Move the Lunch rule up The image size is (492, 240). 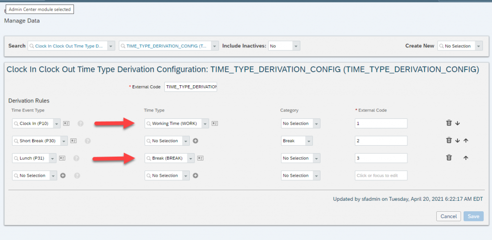pos(466,158)
